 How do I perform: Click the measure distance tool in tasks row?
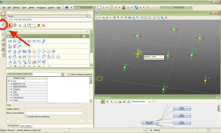[x=34, y=26]
